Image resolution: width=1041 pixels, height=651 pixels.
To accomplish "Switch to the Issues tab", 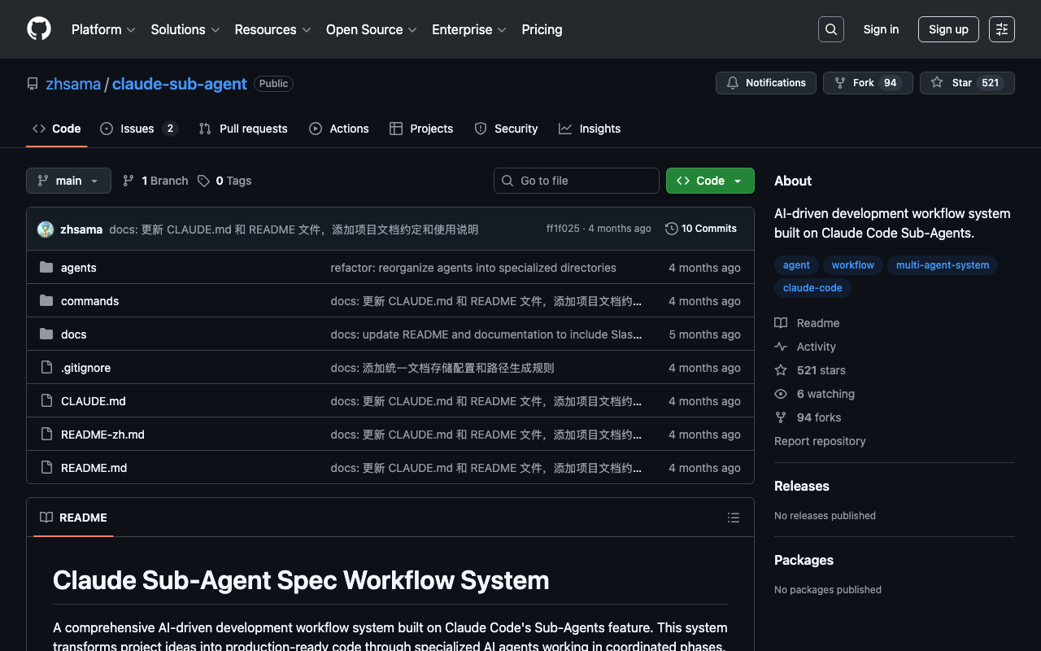I will tap(137, 129).
